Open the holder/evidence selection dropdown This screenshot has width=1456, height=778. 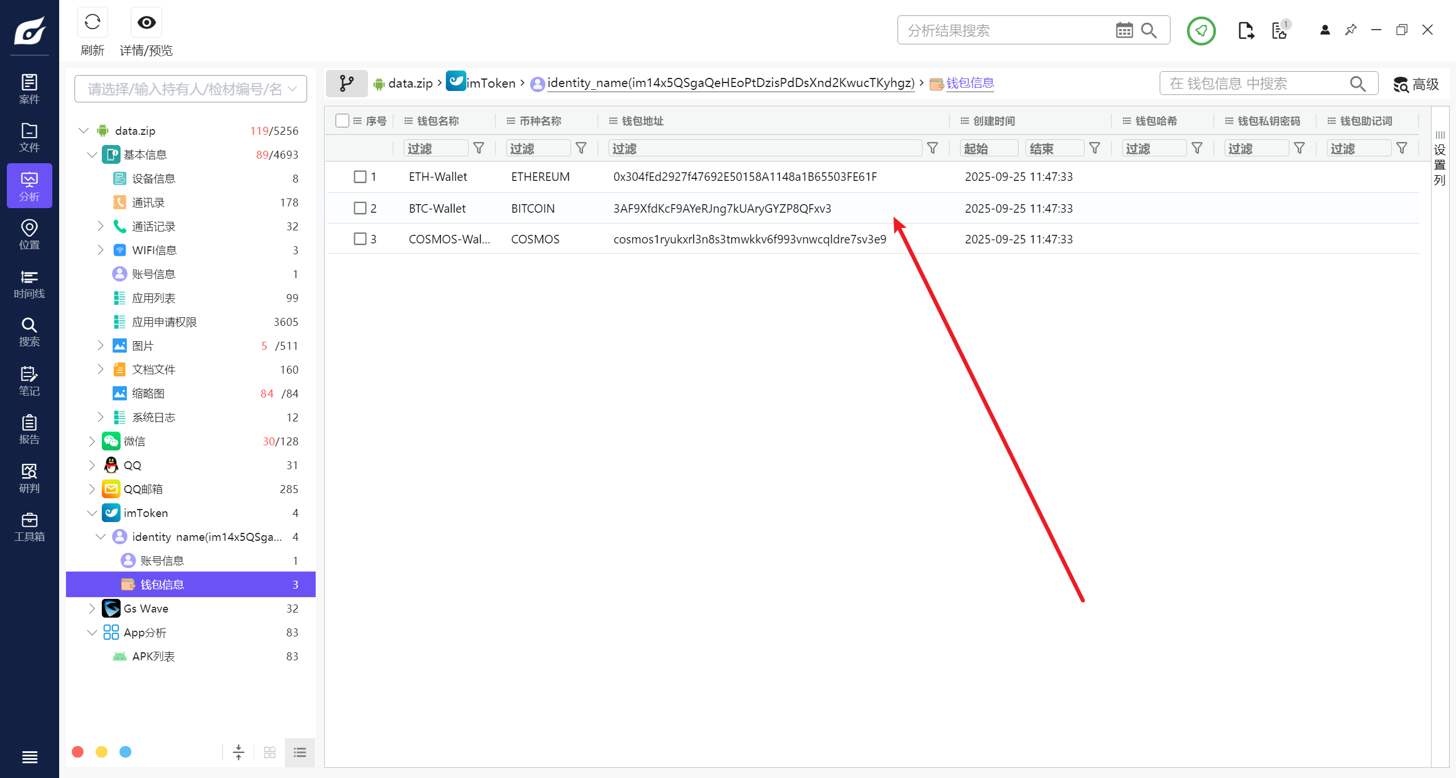coord(191,89)
